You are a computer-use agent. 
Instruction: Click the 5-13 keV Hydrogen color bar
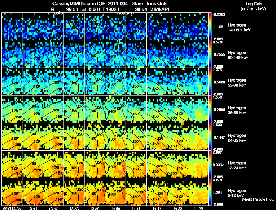[x=211, y=191]
